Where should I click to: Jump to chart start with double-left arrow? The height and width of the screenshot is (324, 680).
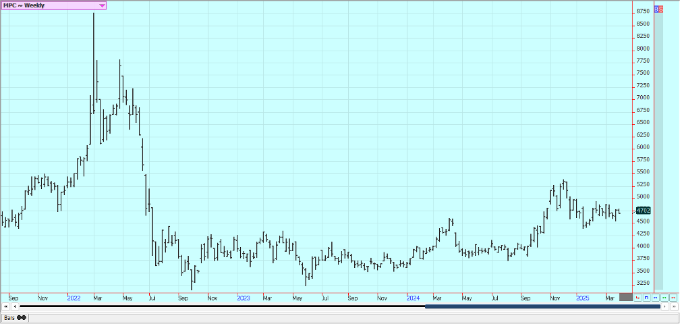(6, 306)
